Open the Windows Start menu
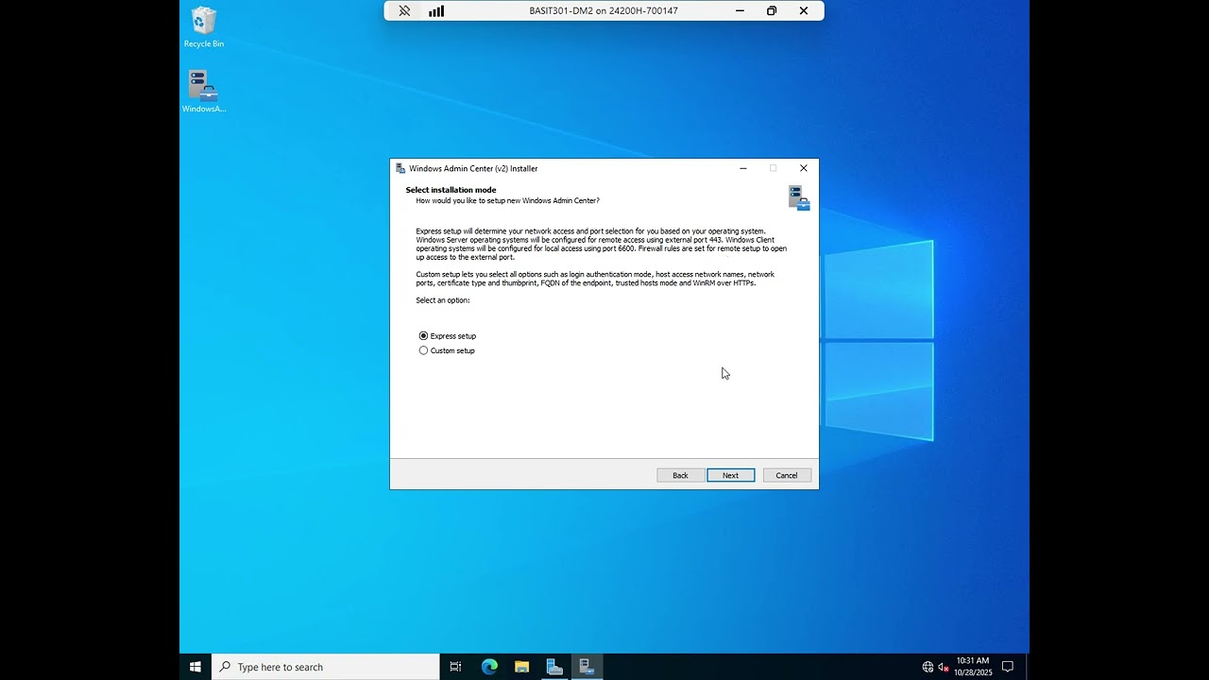This screenshot has height=680, width=1209. 196,667
